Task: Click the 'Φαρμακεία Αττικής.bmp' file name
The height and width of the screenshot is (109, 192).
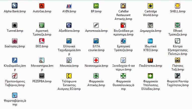Action: pos(96,83)
